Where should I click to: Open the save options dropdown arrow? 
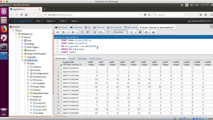pos(68,32)
